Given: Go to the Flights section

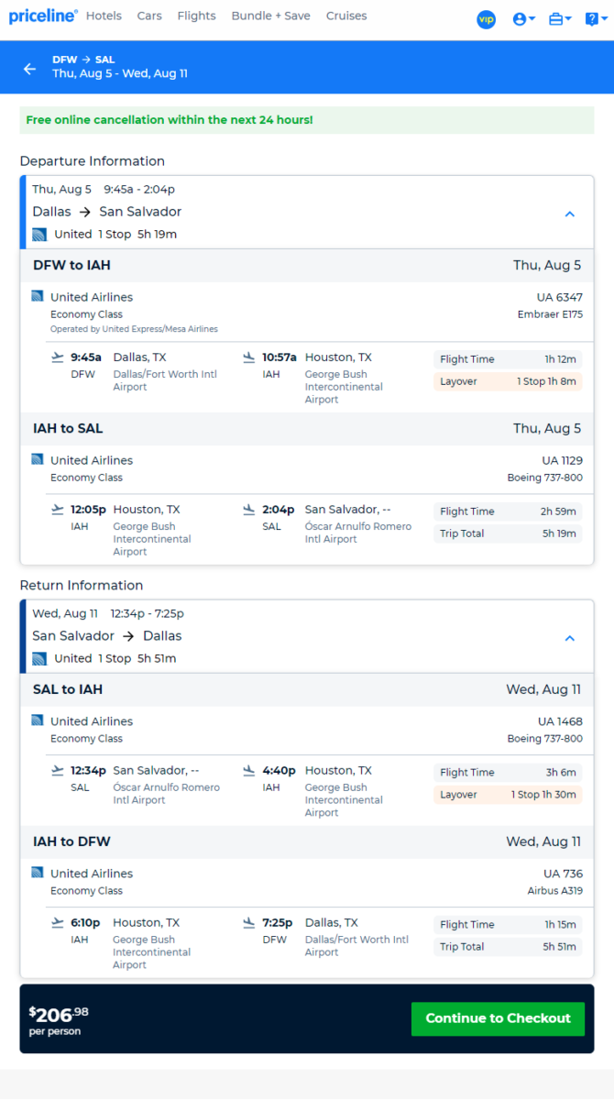Looking at the screenshot, I should tap(196, 16).
